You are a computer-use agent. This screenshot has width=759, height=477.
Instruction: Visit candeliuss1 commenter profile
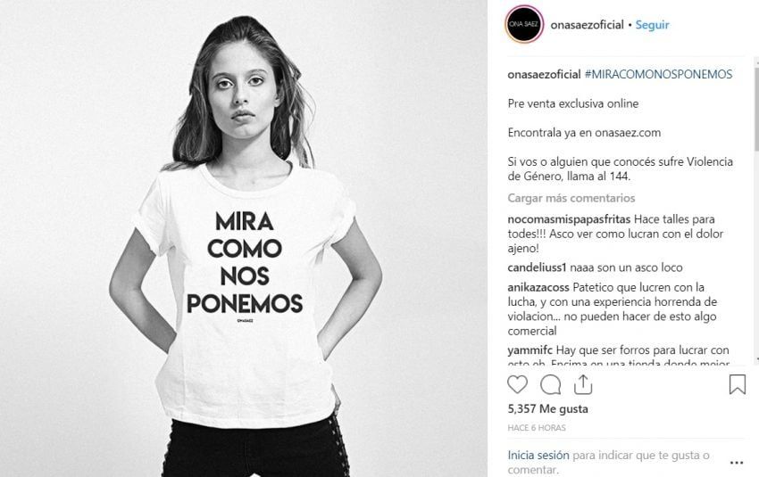coord(537,267)
